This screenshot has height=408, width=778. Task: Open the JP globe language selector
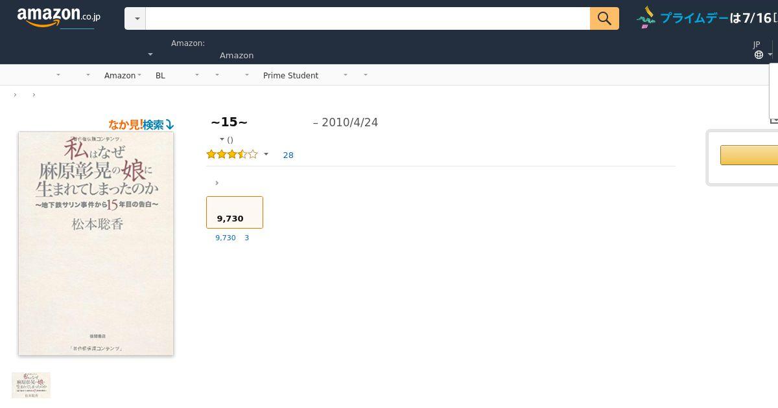coord(762,50)
